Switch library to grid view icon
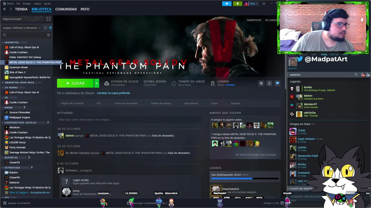The height and width of the screenshot is (208, 371). pos(48,19)
